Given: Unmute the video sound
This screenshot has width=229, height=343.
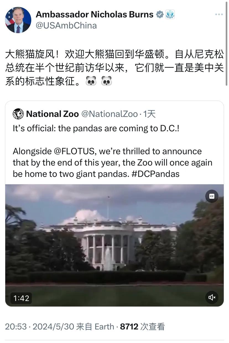Looking at the screenshot, I should 212,297.
